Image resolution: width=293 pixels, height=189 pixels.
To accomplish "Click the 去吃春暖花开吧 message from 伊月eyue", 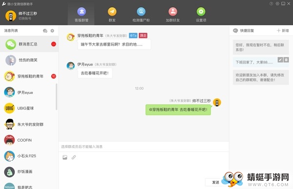I will (x=95, y=73).
